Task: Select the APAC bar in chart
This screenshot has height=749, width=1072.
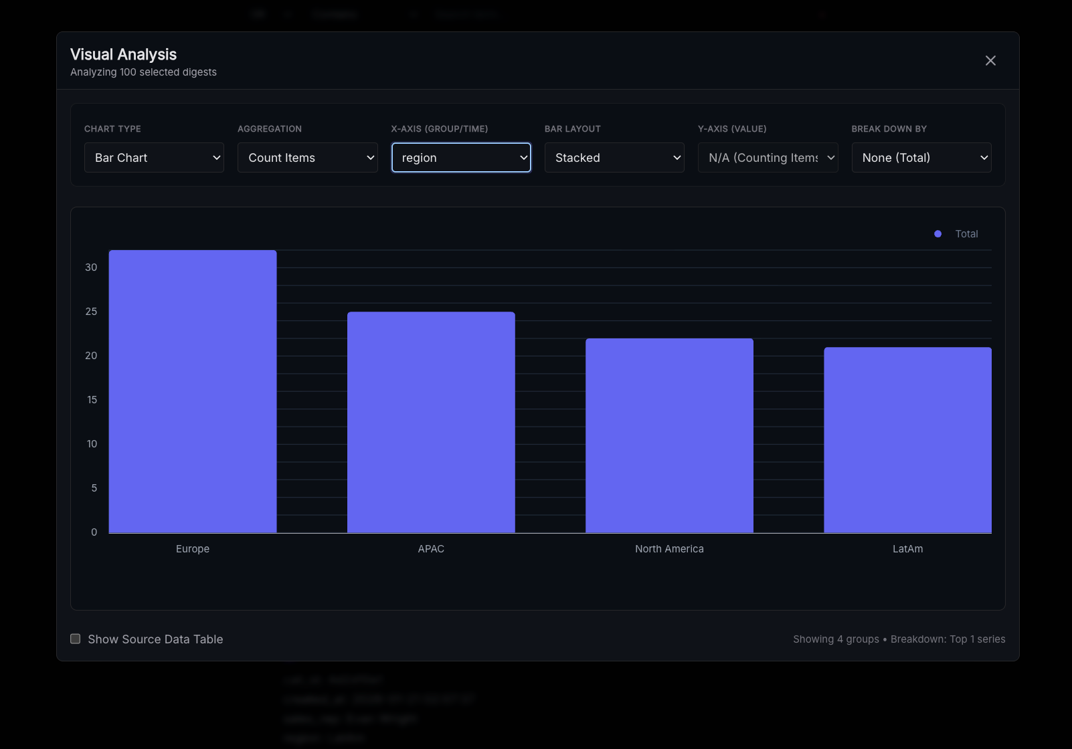Action: tap(431, 422)
